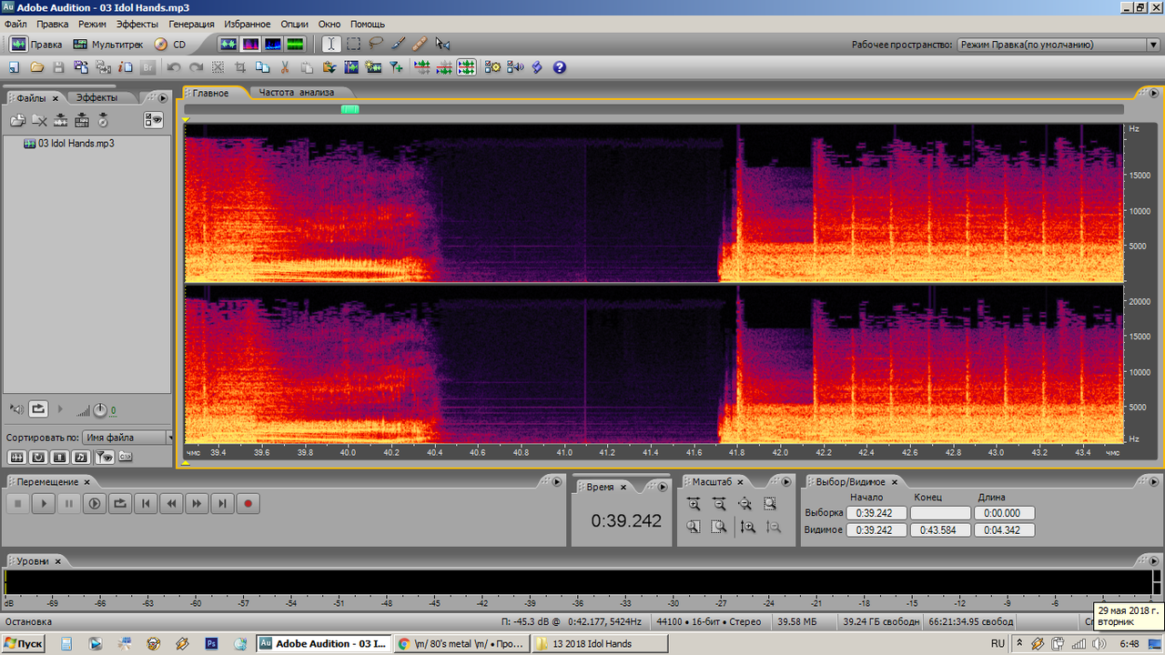Switch to Эффекты tab in side panel
The height and width of the screenshot is (655, 1165).
(x=96, y=97)
